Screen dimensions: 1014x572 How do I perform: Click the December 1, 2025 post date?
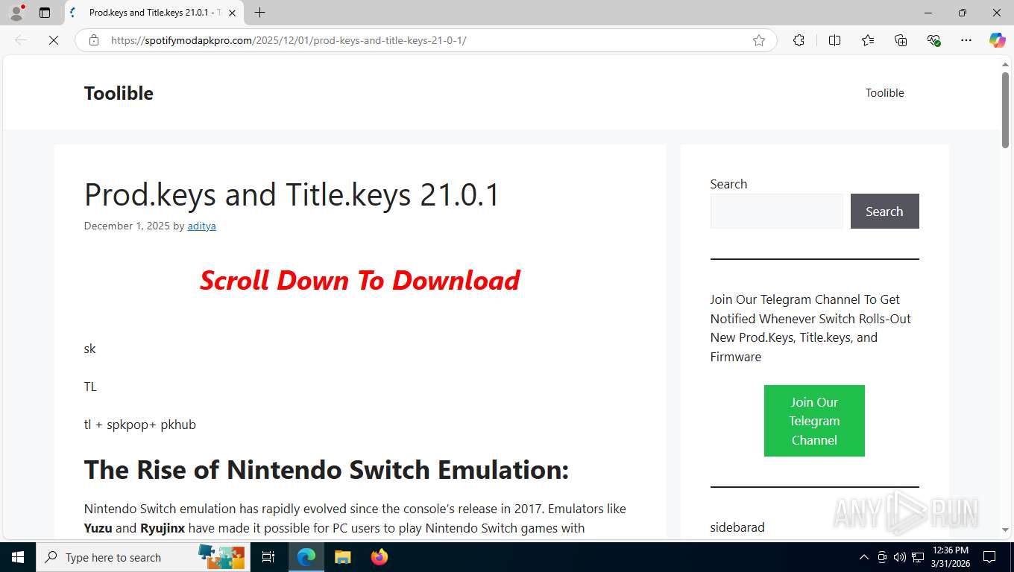tap(127, 226)
